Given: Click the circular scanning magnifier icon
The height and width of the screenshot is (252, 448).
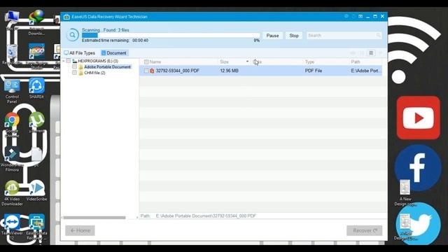Looking at the screenshot, I should pyautogui.click(x=72, y=35).
